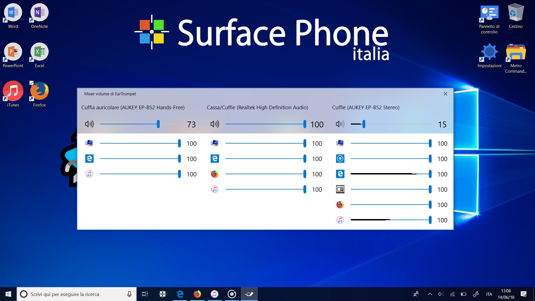This screenshot has width=535, height=301.
Task: Set Edge volume slider in Realtek column
Action: [x=266, y=159]
